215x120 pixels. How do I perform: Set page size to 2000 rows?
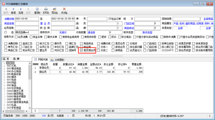coord(32,116)
